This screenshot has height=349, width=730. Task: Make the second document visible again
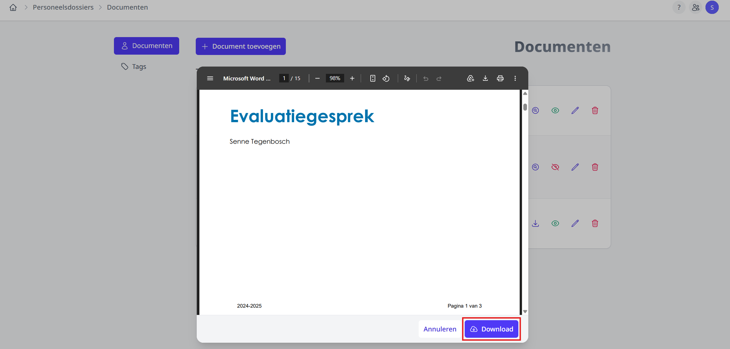(555, 167)
